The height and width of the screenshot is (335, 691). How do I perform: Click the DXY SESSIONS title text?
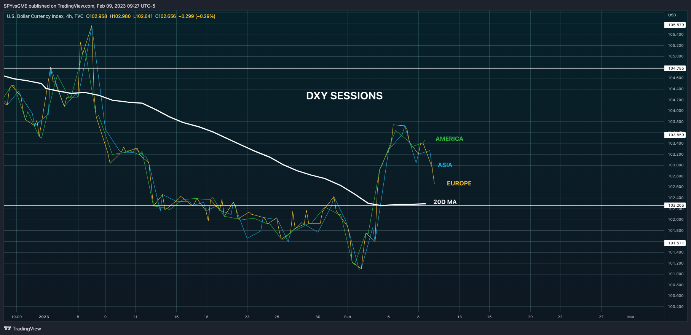point(344,96)
